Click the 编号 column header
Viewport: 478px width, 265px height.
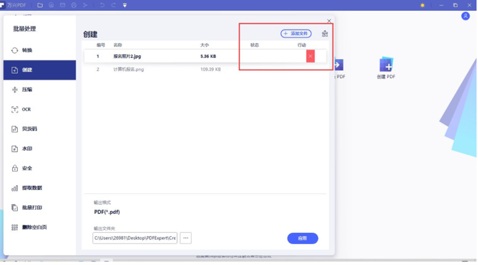pyautogui.click(x=101, y=45)
